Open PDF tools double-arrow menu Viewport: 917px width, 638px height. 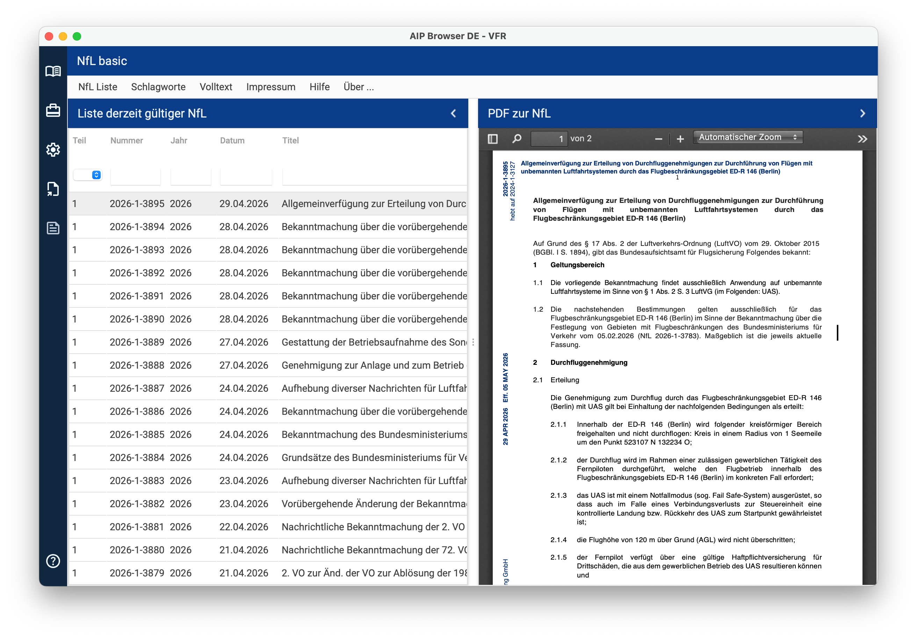pos(863,139)
